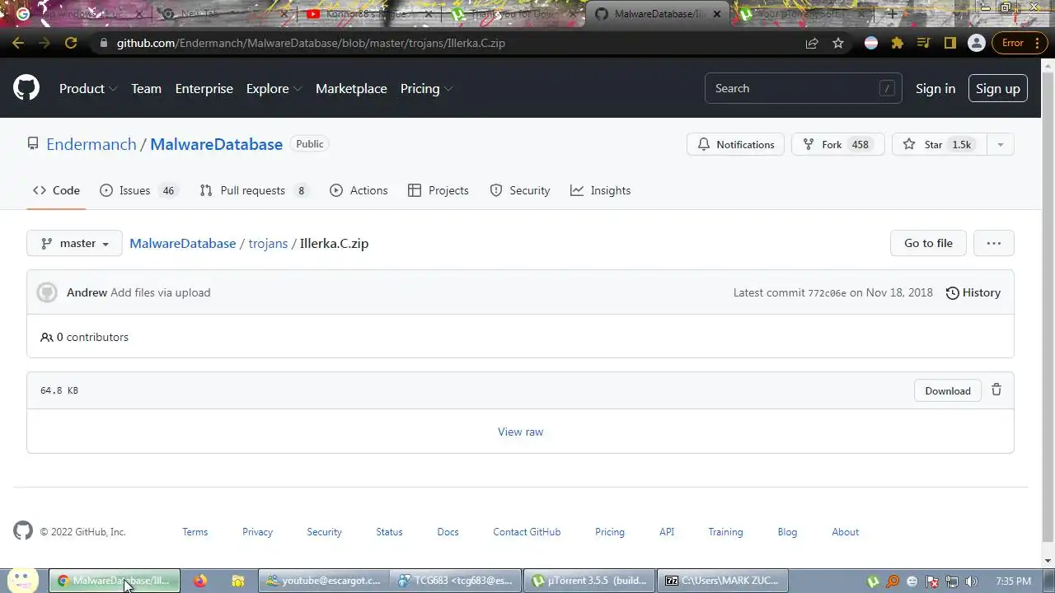Viewport: 1055px width, 593px height.
Task: Click the 64.8 KB file size text
Action: click(x=59, y=390)
